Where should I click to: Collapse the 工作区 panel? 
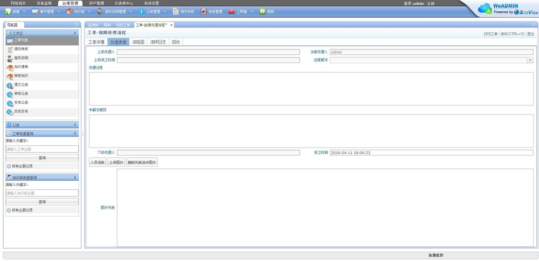[x=75, y=33]
